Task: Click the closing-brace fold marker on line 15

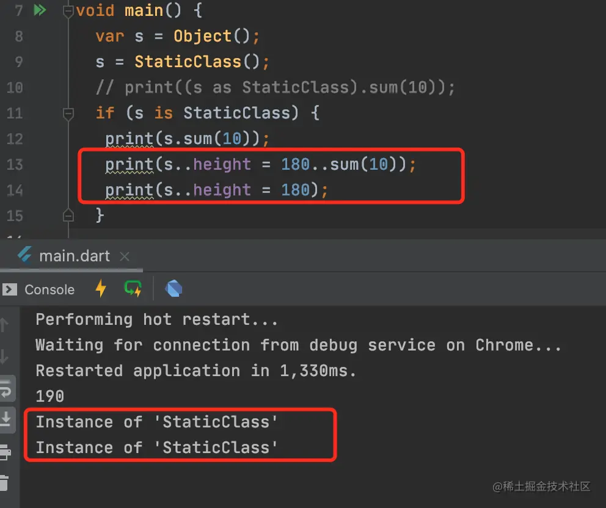Action: (x=68, y=216)
